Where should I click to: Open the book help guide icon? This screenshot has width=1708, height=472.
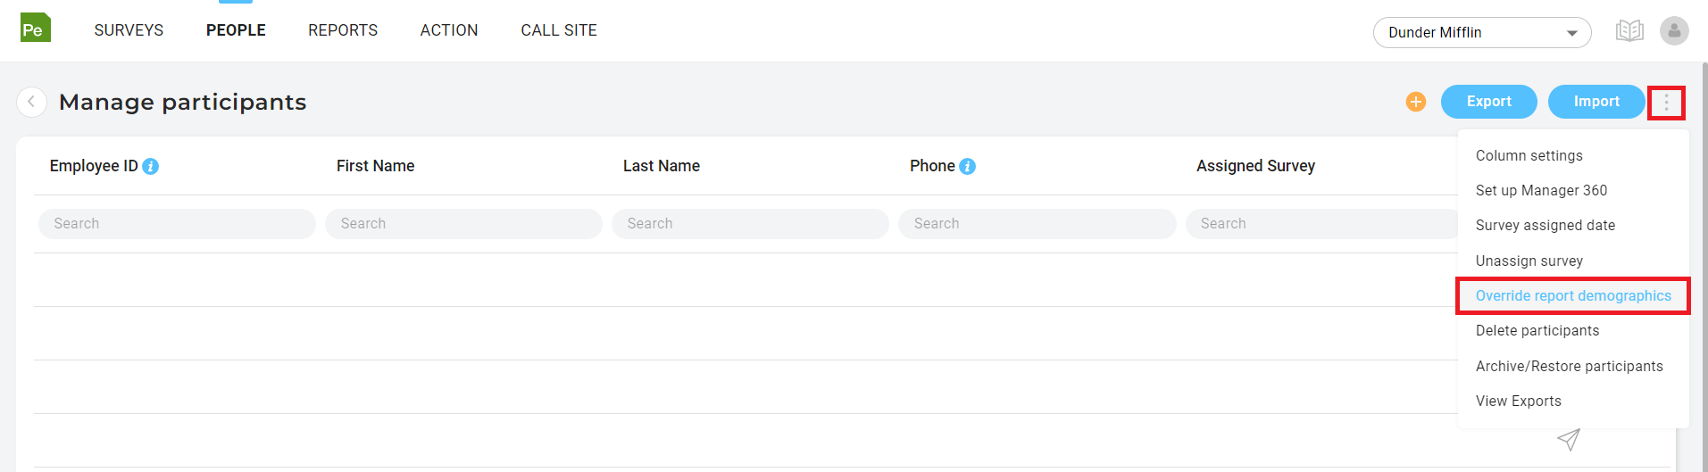[x=1629, y=31]
